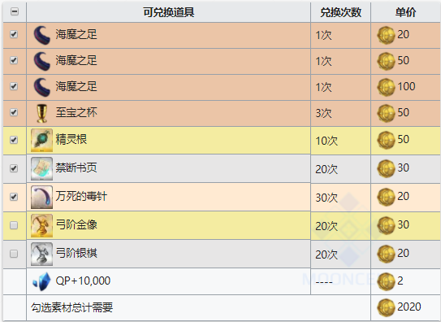Viewport: 441px width, 322px height.
Task: Click the coin icon beside price 100
Action: [x=386, y=87]
